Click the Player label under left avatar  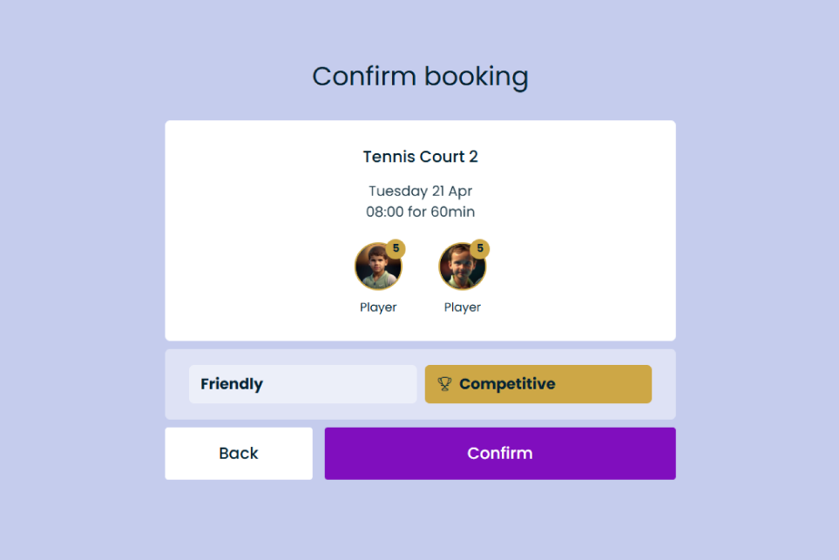pos(378,307)
